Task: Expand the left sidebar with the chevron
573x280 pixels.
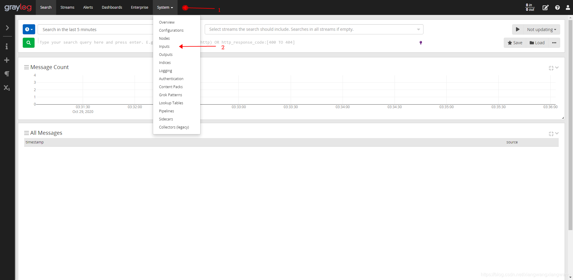Action: (x=7, y=28)
